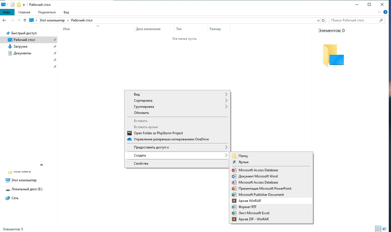The image size is (391, 232).
Task: Create Документ Microsoft Word
Action: point(271,176)
